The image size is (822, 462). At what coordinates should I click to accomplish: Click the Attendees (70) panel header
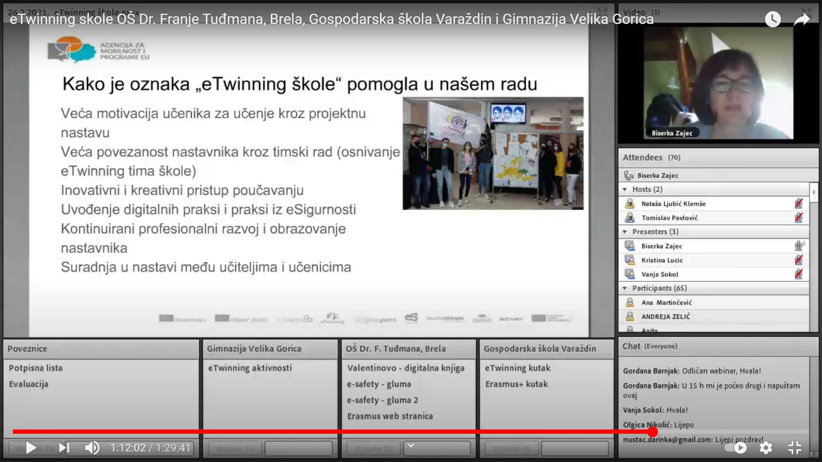[x=718, y=157]
